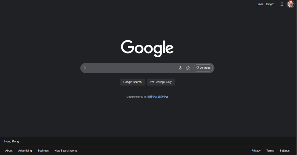This screenshot has width=297, height=155.
Task: Open the About footer link
Action: [9, 151]
